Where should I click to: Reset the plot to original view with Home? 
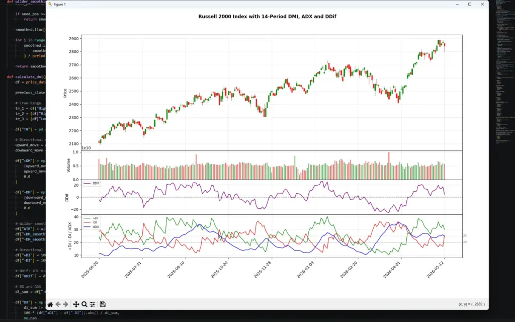[x=50, y=304]
